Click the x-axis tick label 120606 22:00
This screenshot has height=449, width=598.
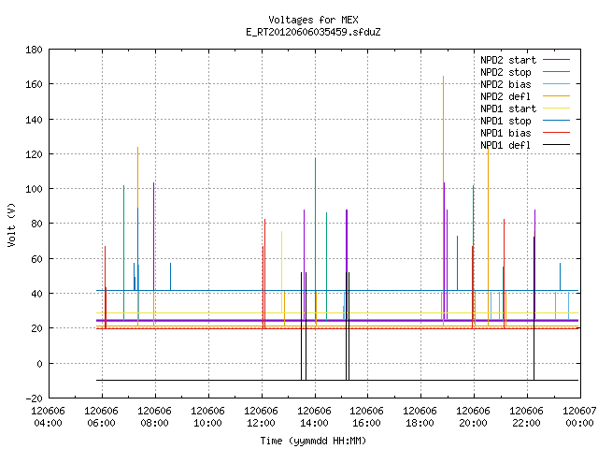click(526, 417)
